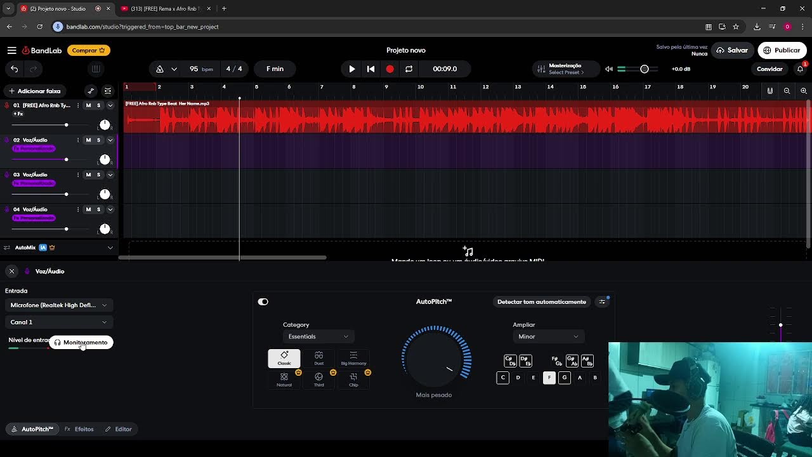This screenshot has width=812, height=457.
Task: Toggle the G note in the scale
Action: (565, 378)
